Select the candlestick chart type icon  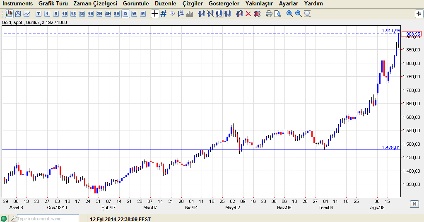[10, 14]
